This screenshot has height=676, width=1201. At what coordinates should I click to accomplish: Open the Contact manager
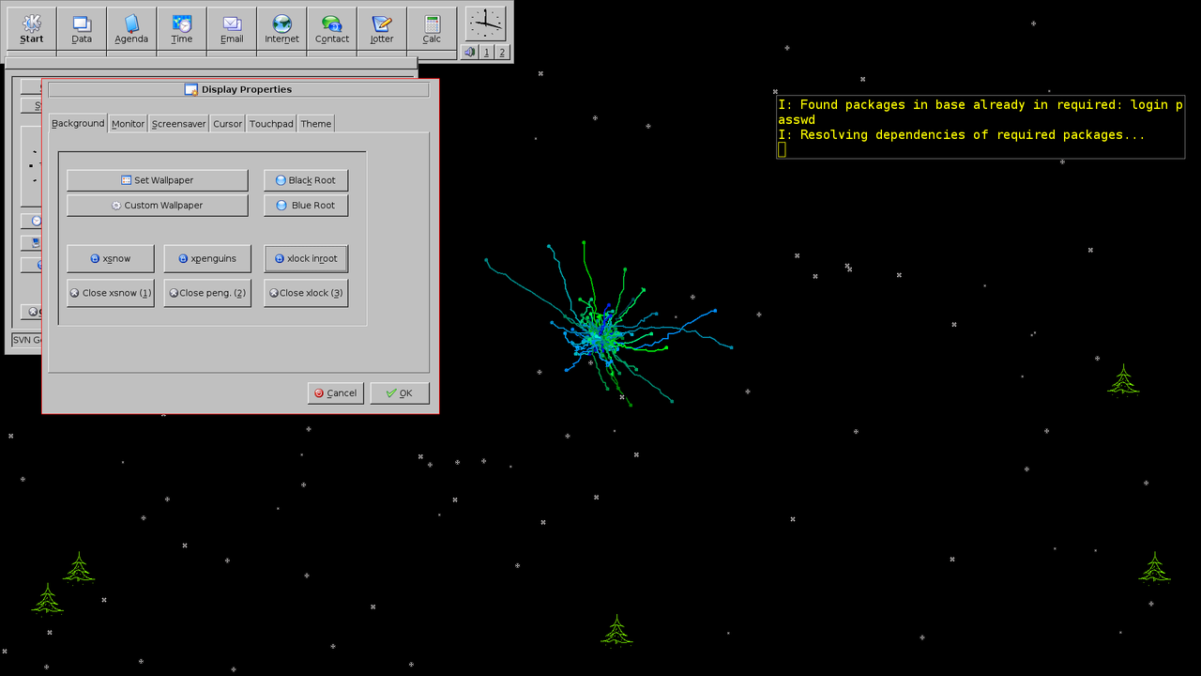tap(331, 28)
